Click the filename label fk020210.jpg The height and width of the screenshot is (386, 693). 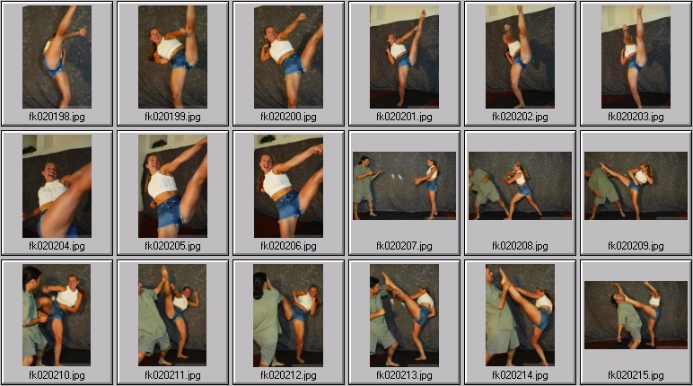click(57, 375)
